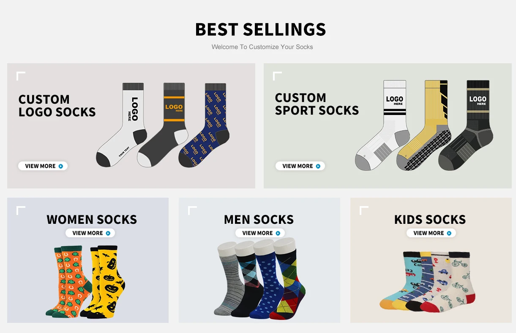Screen dimensions: 516x333
Task: Select the Women Socks title
Action: pos(92,220)
